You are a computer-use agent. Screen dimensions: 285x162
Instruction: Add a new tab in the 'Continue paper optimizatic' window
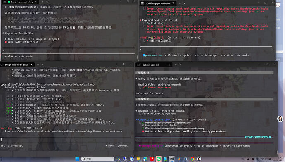(x=180, y=3)
